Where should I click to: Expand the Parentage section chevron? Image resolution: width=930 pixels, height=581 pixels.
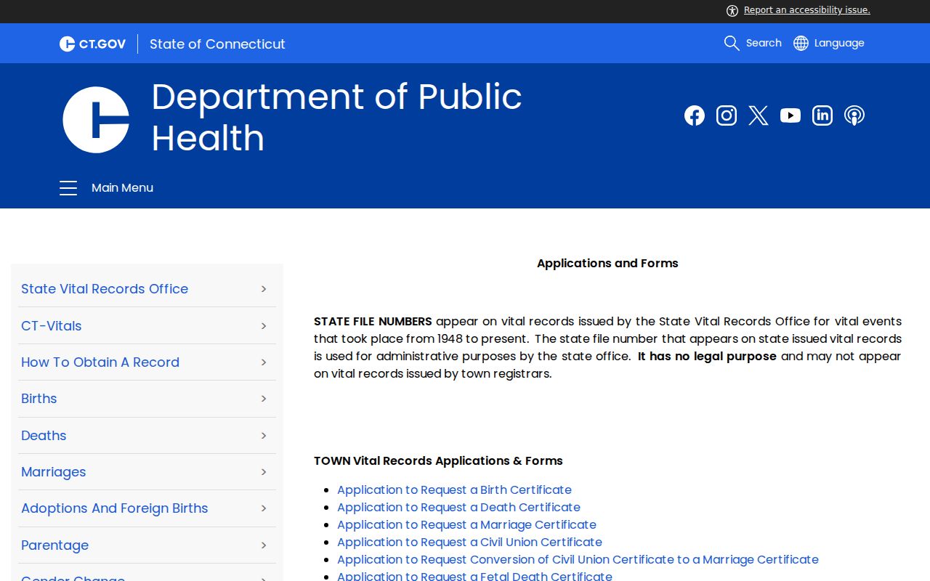[264, 545]
